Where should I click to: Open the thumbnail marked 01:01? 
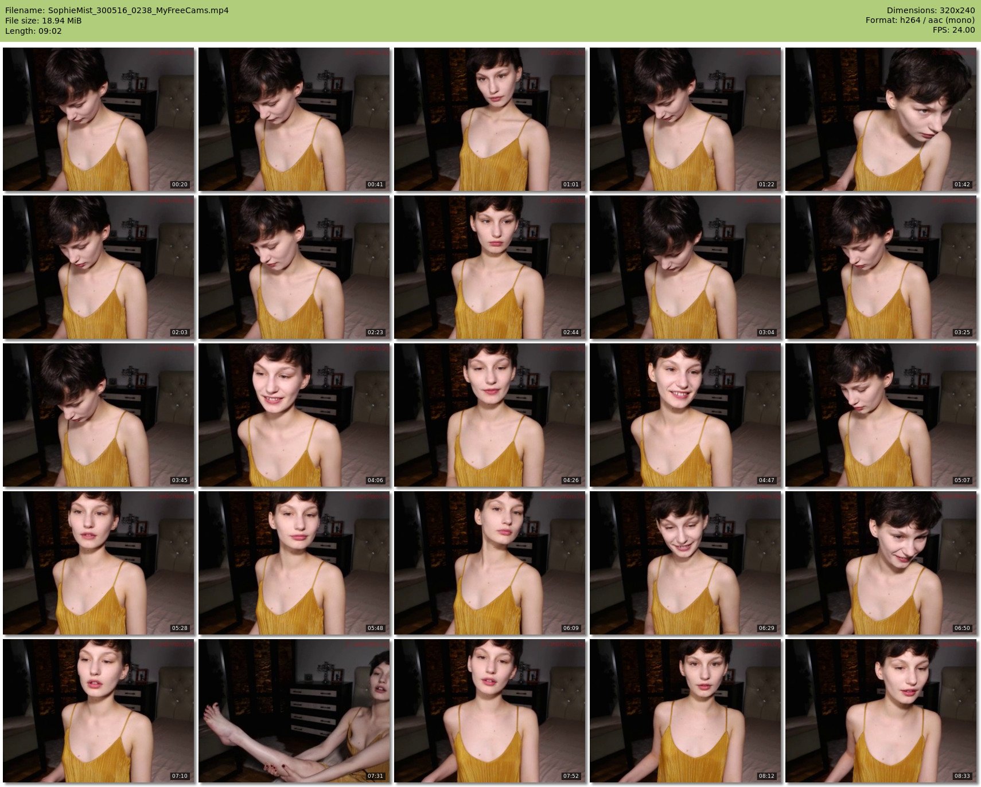[x=490, y=119]
